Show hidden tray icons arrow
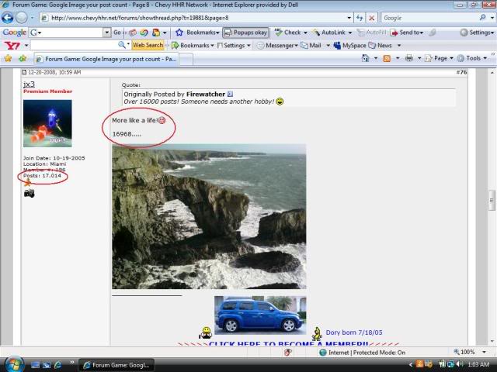Viewport: 497px width, 372px height. click(x=410, y=365)
